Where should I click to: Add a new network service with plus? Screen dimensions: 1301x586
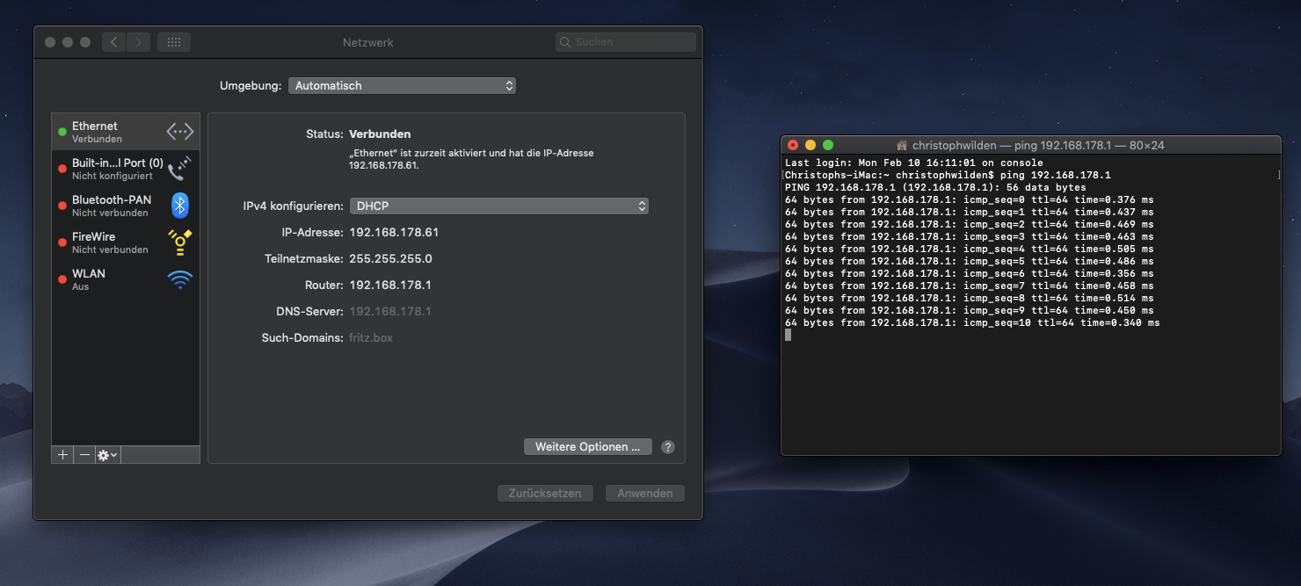62,455
